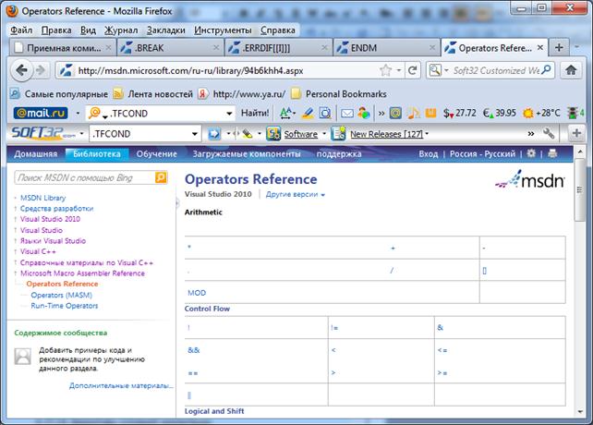The image size is (593, 425).
Task: Open the Закладки menu
Action: tap(166, 30)
